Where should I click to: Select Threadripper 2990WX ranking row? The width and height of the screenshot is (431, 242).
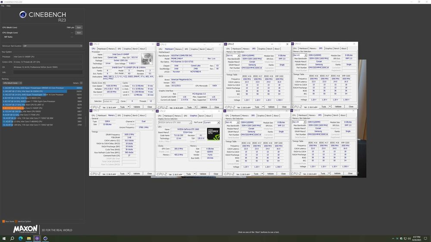pyautogui.click(x=42, y=88)
